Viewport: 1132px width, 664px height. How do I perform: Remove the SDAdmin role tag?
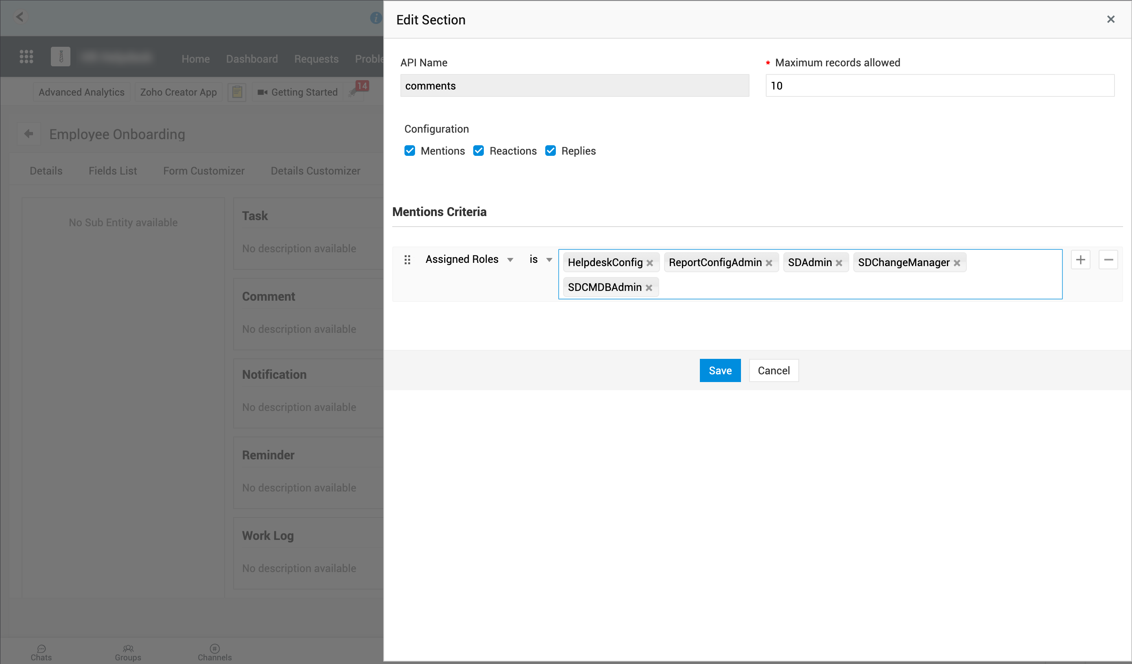(x=839, y=263)
